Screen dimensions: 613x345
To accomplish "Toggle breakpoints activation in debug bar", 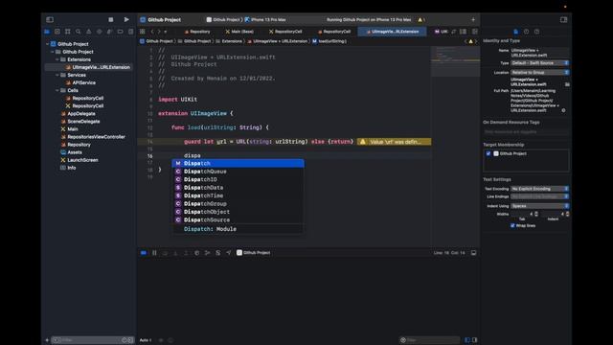I will [x=144, y=253].
